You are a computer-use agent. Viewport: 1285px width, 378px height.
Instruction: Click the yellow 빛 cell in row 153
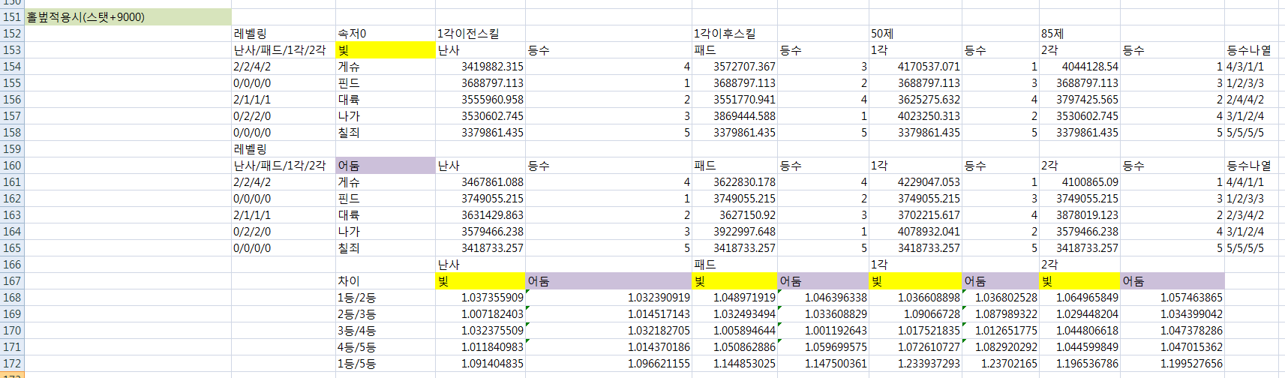[385, 49]
